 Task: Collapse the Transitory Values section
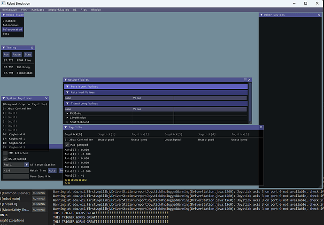coord(67,103)
